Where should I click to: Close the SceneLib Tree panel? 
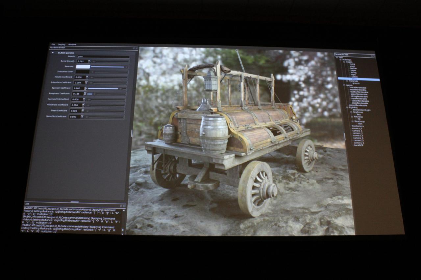pyautogui.click(x=374, y=56)
